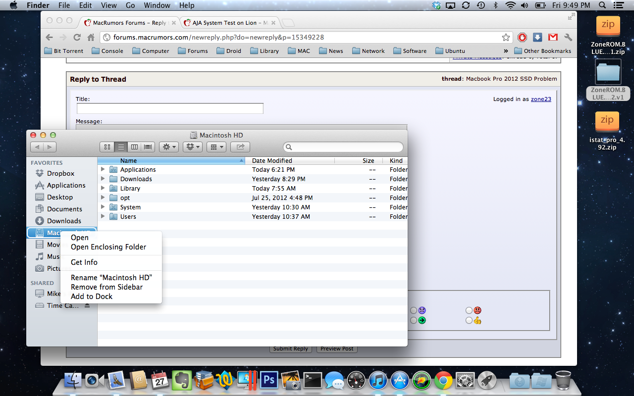The width and height of the screenshot is (634, 396).
Task: Open Launchpad rocket icon in Dock
Action: 487,381
